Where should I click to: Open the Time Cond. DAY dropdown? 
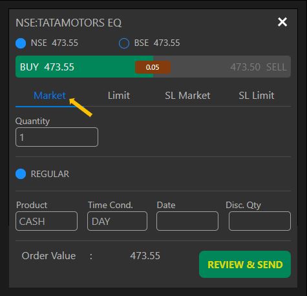click(118, 221)
